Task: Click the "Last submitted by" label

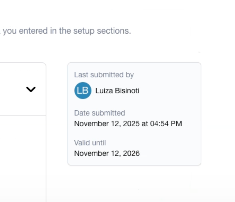Action: (104, 75)
